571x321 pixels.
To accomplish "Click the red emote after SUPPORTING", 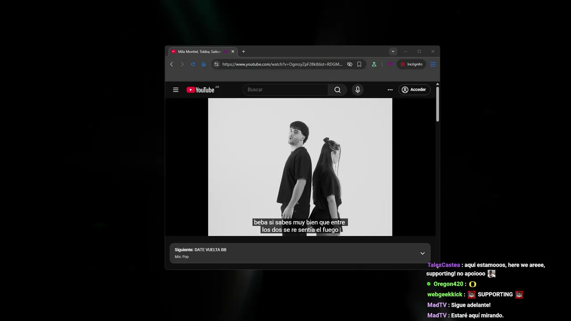I will coord(519,294).
